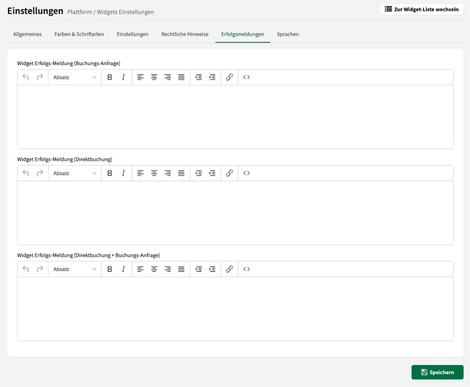Screen dimensions: 470x387
Task: Expand Absatz dropdown in Direktbuchung editor
Action: (75, 173)
